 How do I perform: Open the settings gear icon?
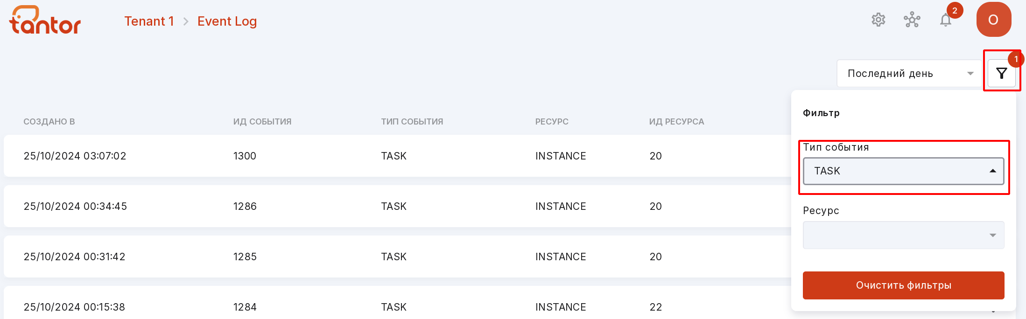pos(878,20)
